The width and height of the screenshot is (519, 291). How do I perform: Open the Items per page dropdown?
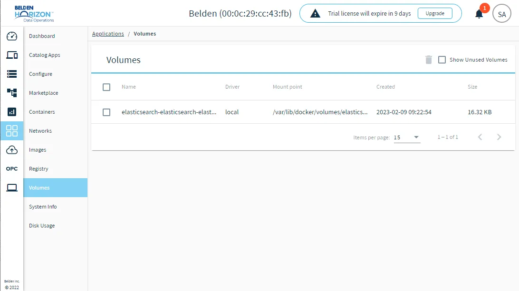[x=407, y=137]
